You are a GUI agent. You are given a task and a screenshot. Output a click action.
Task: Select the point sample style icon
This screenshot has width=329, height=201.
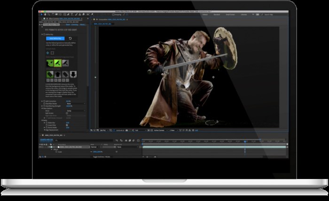(x=47, y=53)
